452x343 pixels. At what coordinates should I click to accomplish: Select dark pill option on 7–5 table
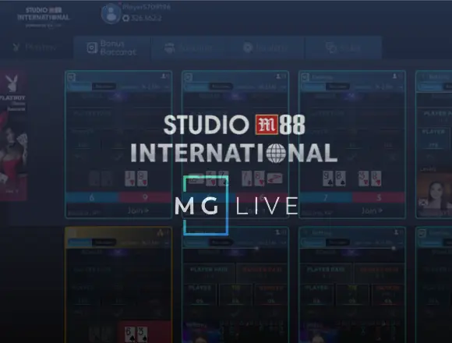pos(338,87)
